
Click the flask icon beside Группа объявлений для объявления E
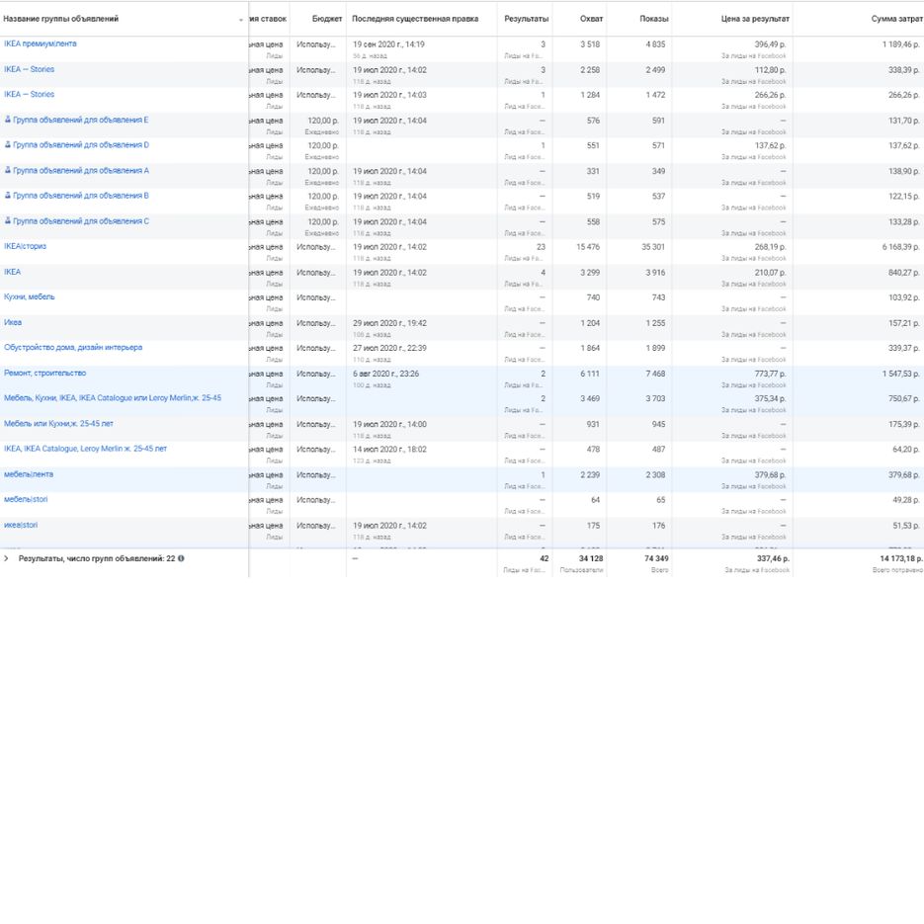coord(8,120)
